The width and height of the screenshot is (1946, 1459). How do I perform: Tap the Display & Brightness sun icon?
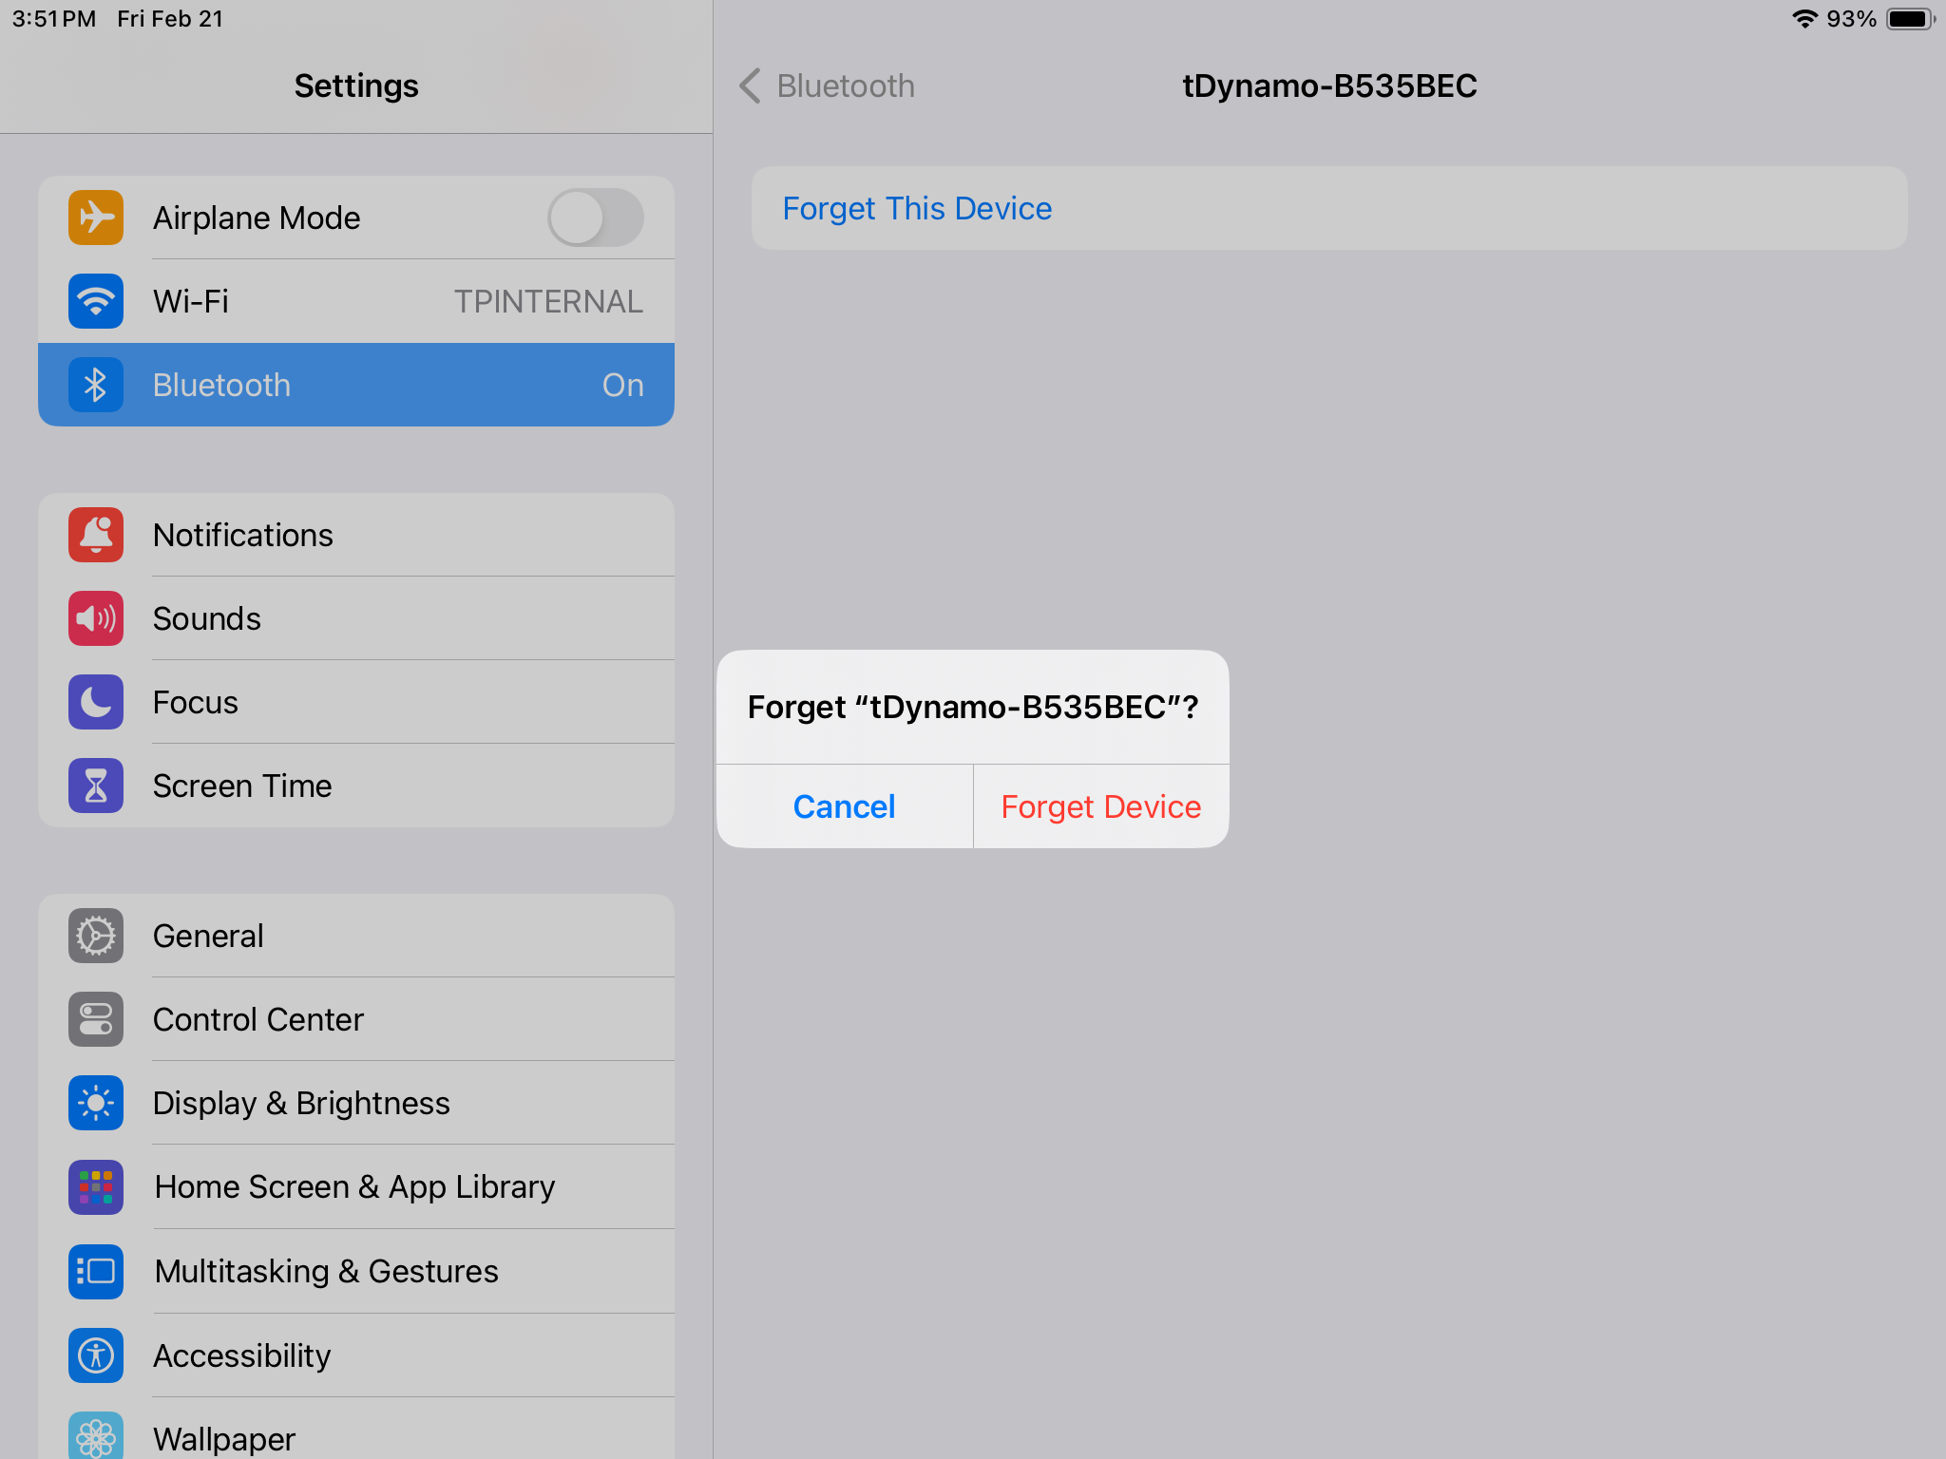(x=96, y=1103)
